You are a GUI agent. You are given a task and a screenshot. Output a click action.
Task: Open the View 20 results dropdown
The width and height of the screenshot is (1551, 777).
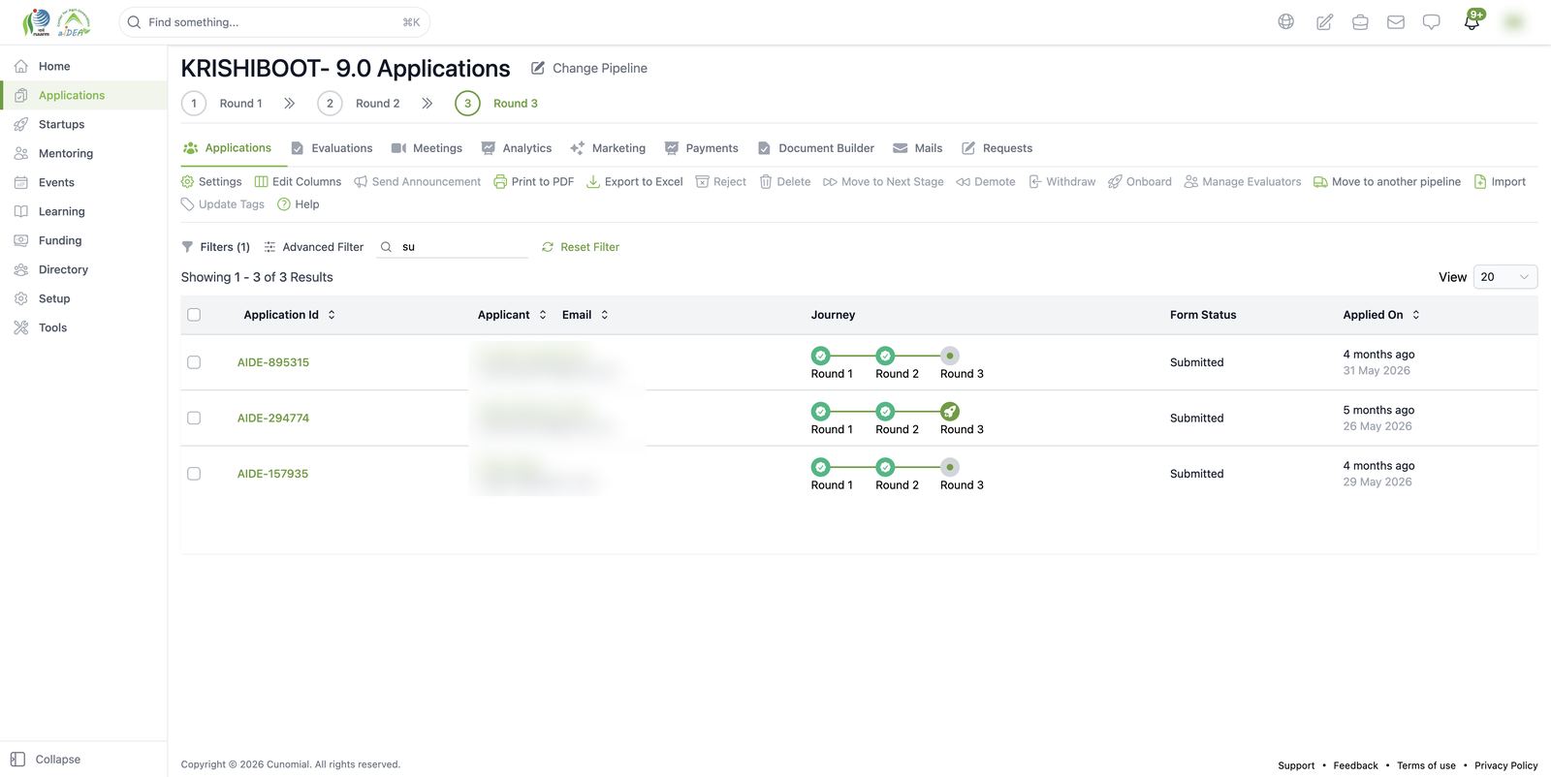click(x=1505, y=277)
